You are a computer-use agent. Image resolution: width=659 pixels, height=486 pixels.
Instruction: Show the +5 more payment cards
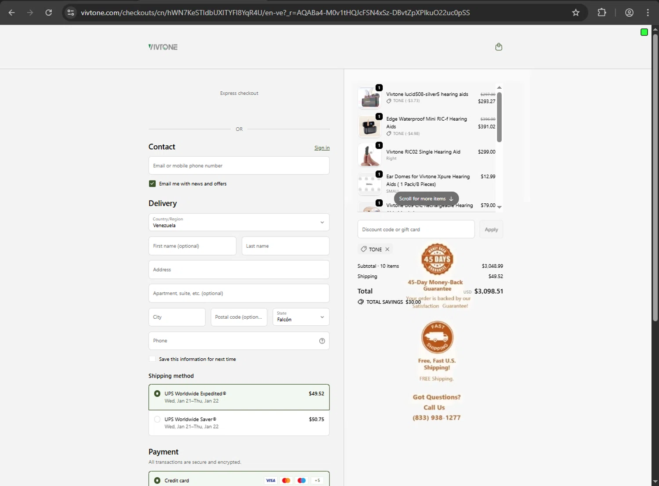tap(317, 481)
